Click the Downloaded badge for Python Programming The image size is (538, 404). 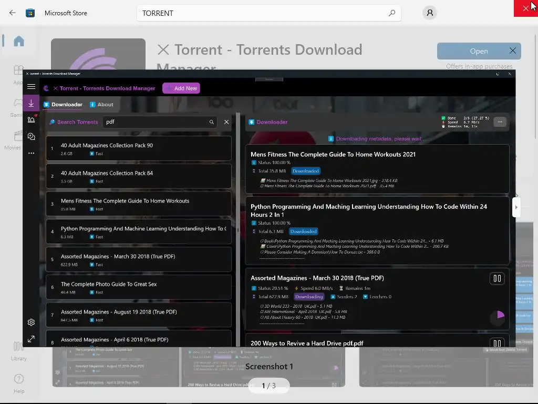coord(303,231)
